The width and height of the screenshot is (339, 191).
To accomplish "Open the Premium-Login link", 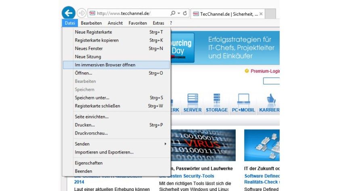I will [x=265, y=71].
